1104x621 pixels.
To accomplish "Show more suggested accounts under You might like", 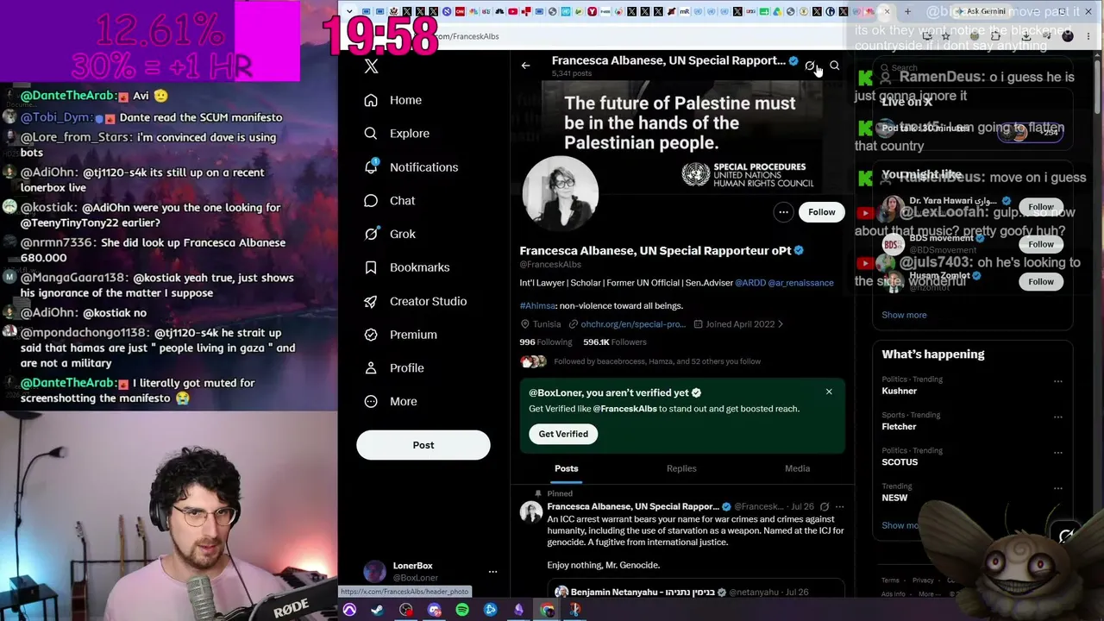I will [904, 315].
